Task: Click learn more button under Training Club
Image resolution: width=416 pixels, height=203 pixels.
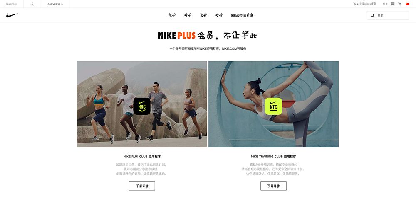Action: 274,186
